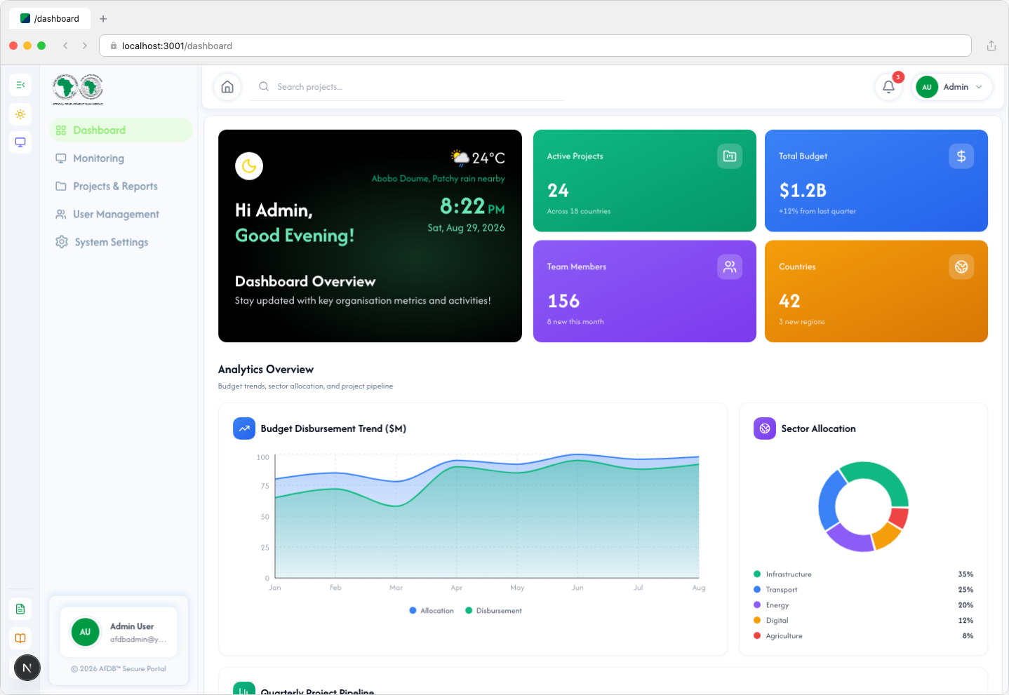
Task: Click the weather icon beside 24°C
Action: (460, 158)
